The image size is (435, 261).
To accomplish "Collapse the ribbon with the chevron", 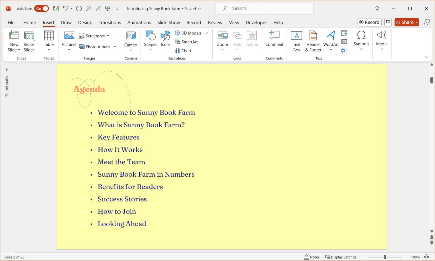I will pos(427,57).
